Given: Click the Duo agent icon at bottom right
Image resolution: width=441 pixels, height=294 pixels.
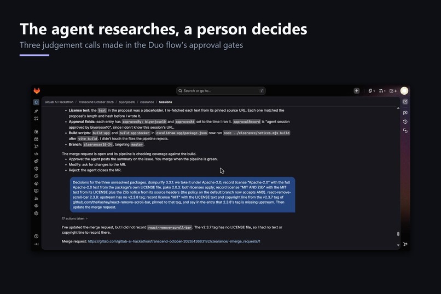Looking at the screenshot, I should click(x=405, y=244).
